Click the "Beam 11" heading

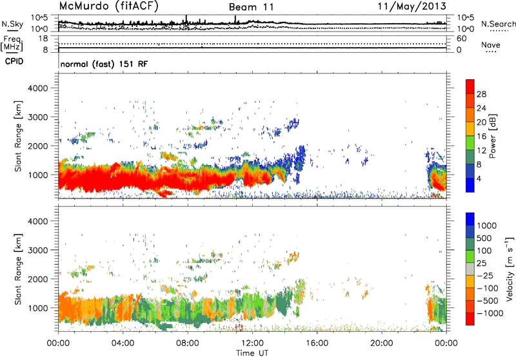click(252, 7)
